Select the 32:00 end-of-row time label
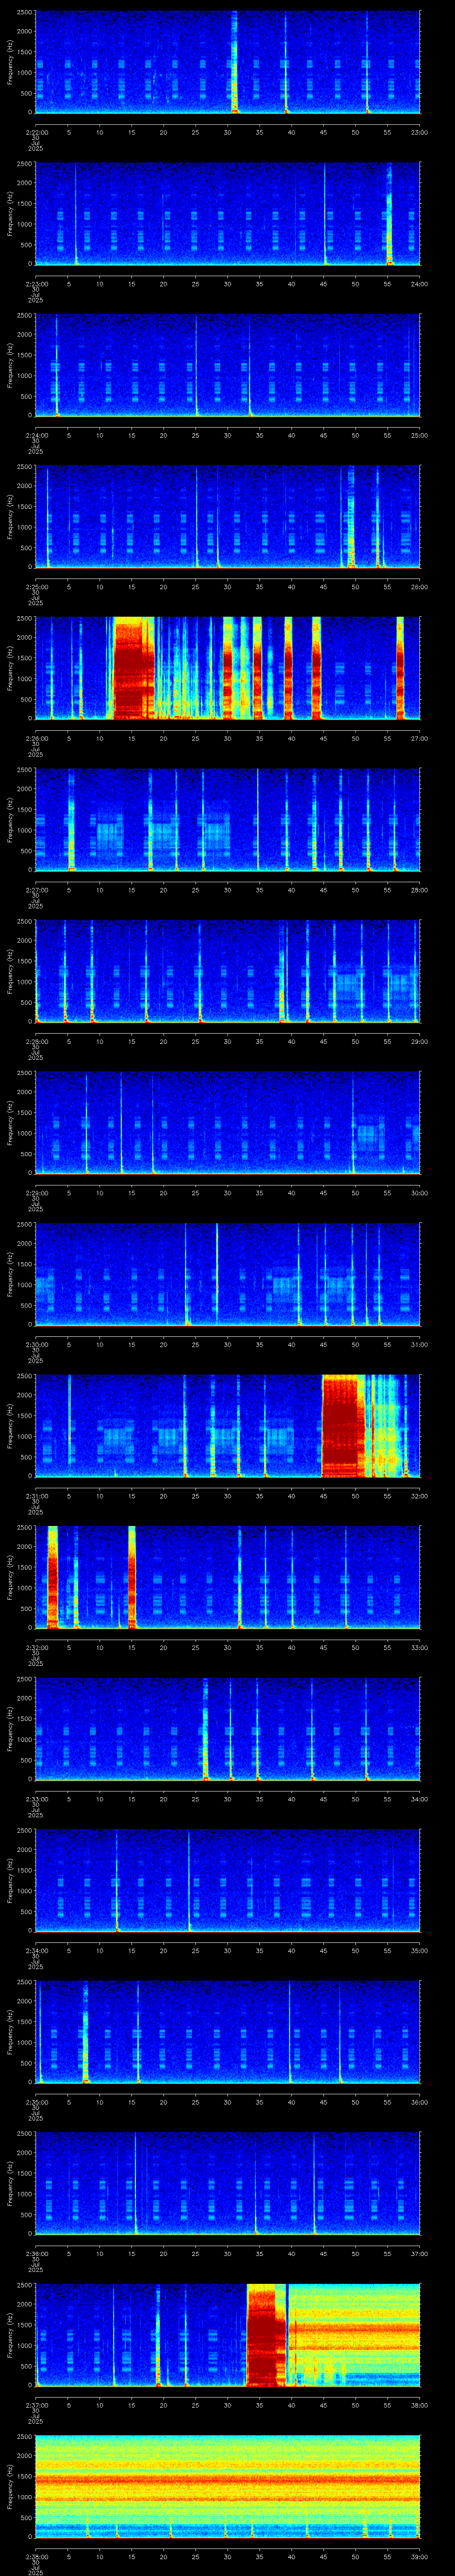The image size is (455, 2576). pos(419,1496)
